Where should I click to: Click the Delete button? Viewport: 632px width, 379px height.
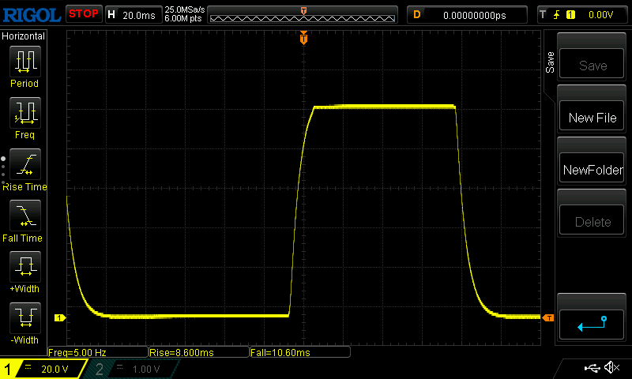pyautogui.click(x=591, y=220)
